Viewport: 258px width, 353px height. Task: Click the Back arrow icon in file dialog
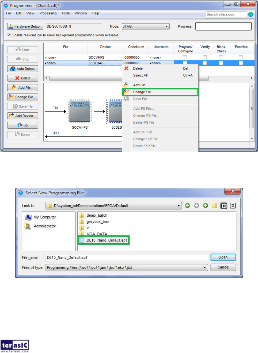click(x=187, y=205)
